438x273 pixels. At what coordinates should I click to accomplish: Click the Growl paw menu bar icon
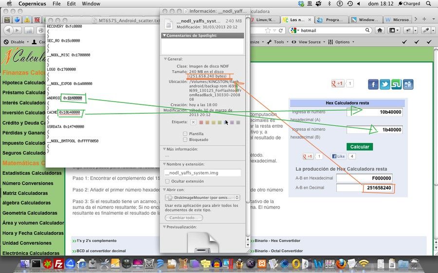318,3
